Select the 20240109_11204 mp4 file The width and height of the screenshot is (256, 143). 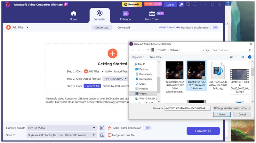pos(239,81)
